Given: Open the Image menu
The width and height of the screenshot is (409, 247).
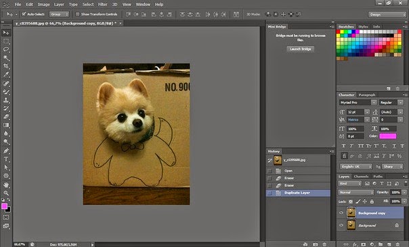Looking at the screenshot, I should click(43, 5).
